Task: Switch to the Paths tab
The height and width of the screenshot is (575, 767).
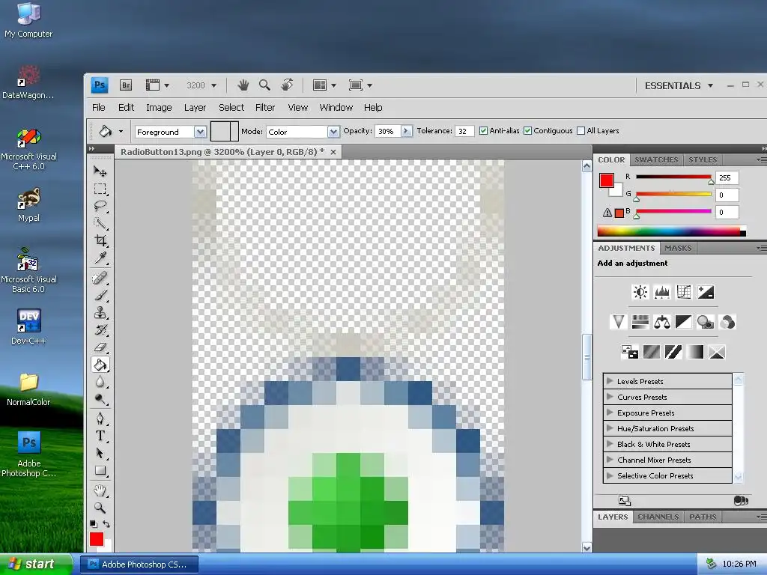Action: (x=703, y=517)
